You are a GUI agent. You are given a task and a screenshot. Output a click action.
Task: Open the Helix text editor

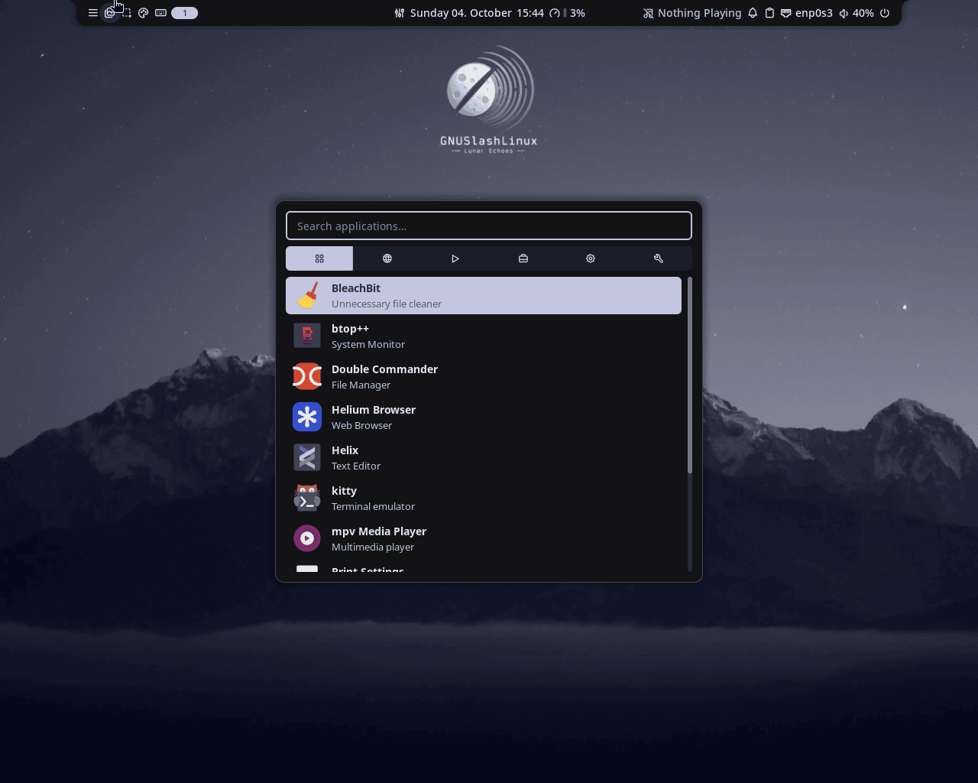point(484,457)
